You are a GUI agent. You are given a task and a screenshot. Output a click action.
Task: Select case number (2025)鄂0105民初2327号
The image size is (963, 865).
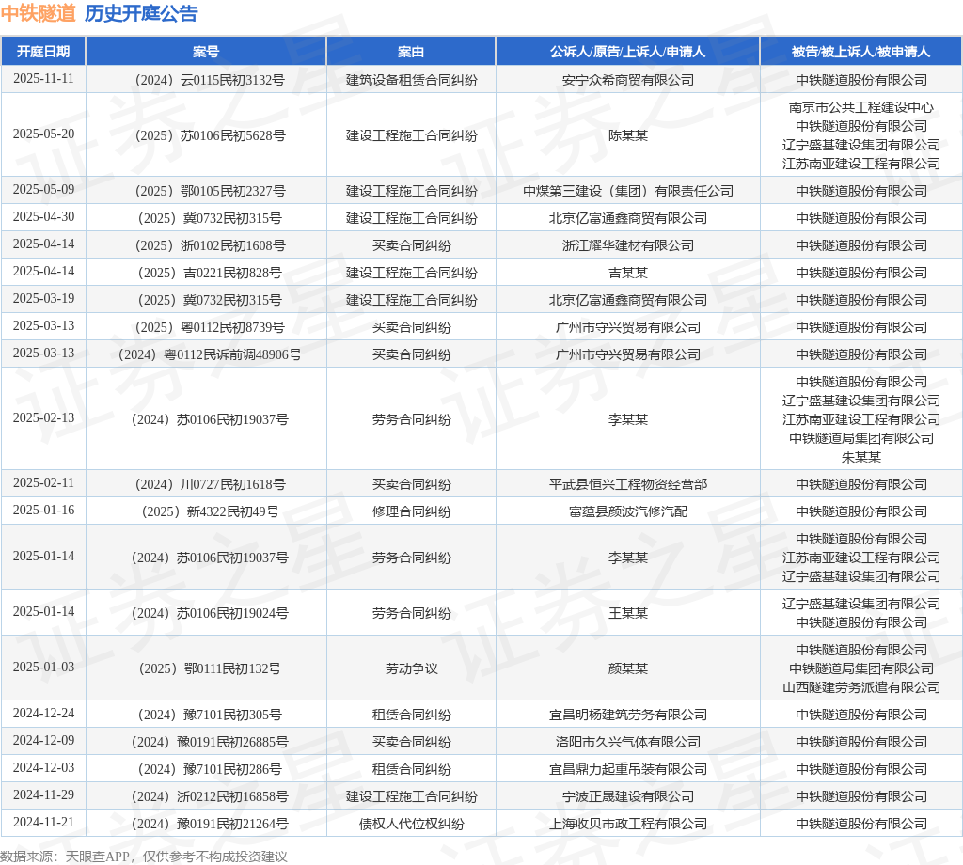click(210, 191)
